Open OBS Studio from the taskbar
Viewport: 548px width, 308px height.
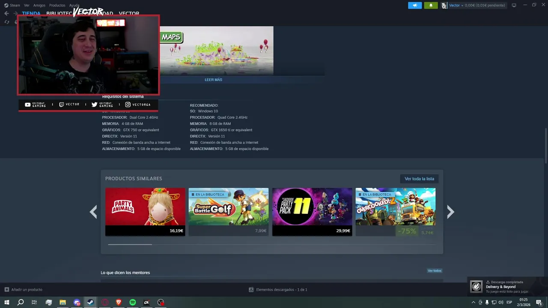(x=161, y=302)
